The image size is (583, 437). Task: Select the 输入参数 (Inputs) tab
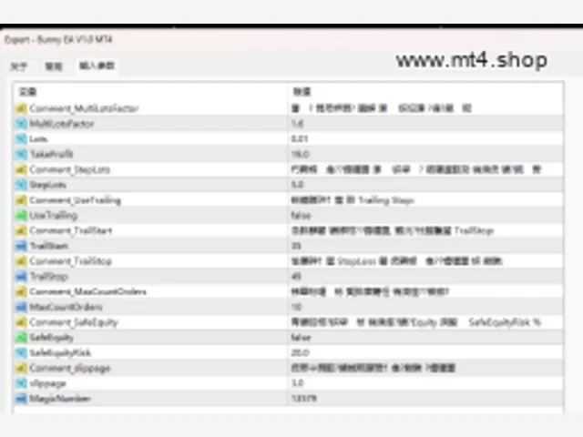click(97, 66)
